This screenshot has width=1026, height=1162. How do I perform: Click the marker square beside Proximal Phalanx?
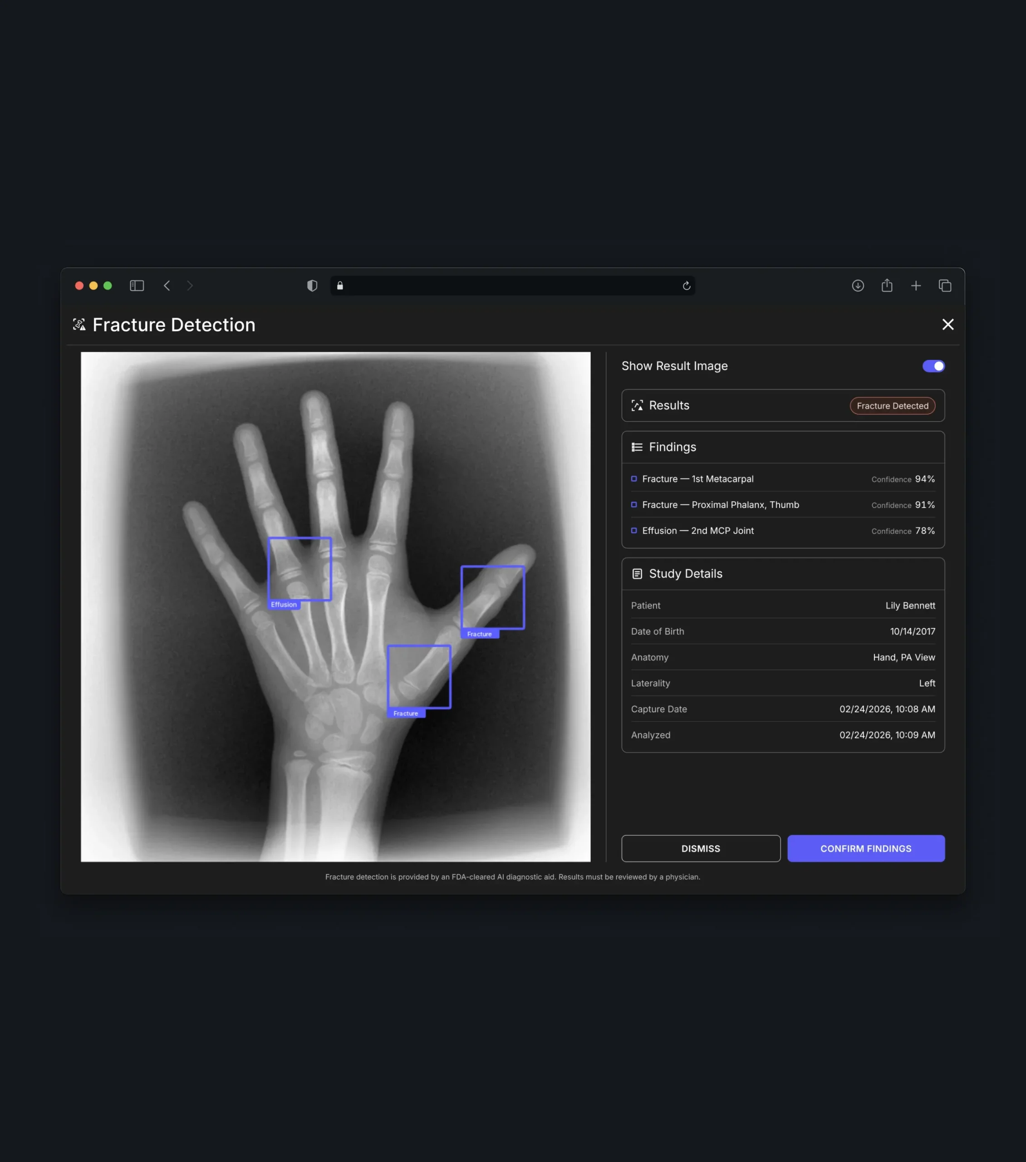coord(634,504)
